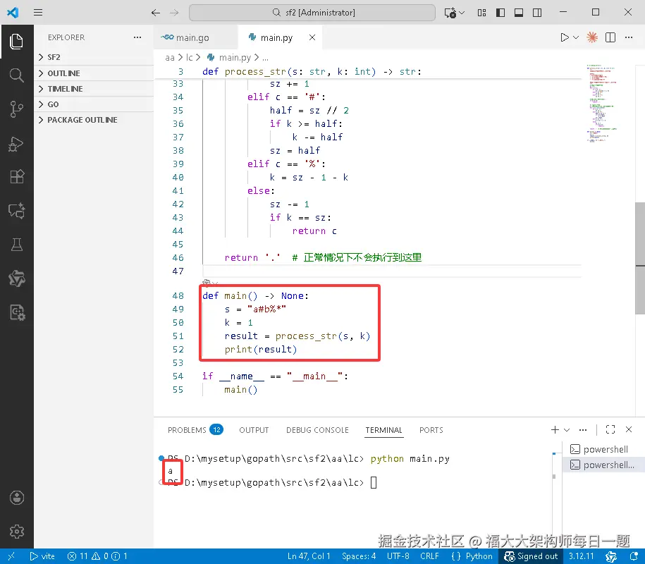
Task: Go forward with the right arrow
Action: [x=174, y=13]
